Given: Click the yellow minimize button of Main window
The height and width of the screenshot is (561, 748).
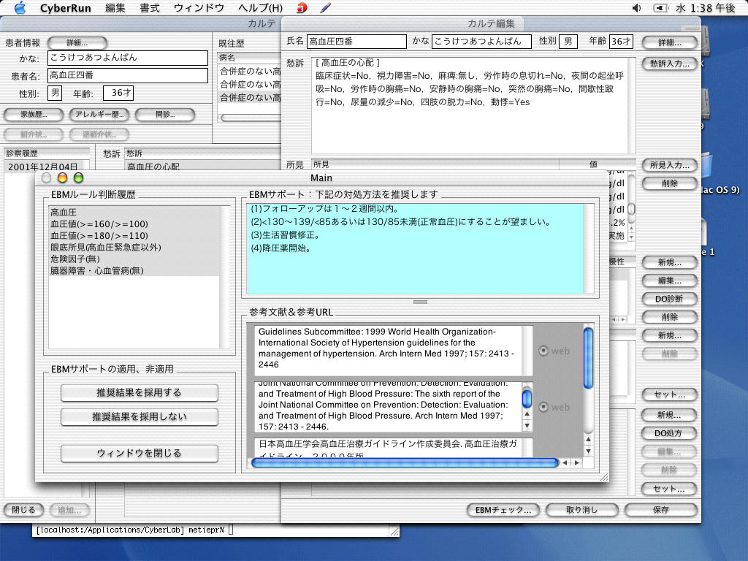Looking at the screenshot, I should pos(62,178).
